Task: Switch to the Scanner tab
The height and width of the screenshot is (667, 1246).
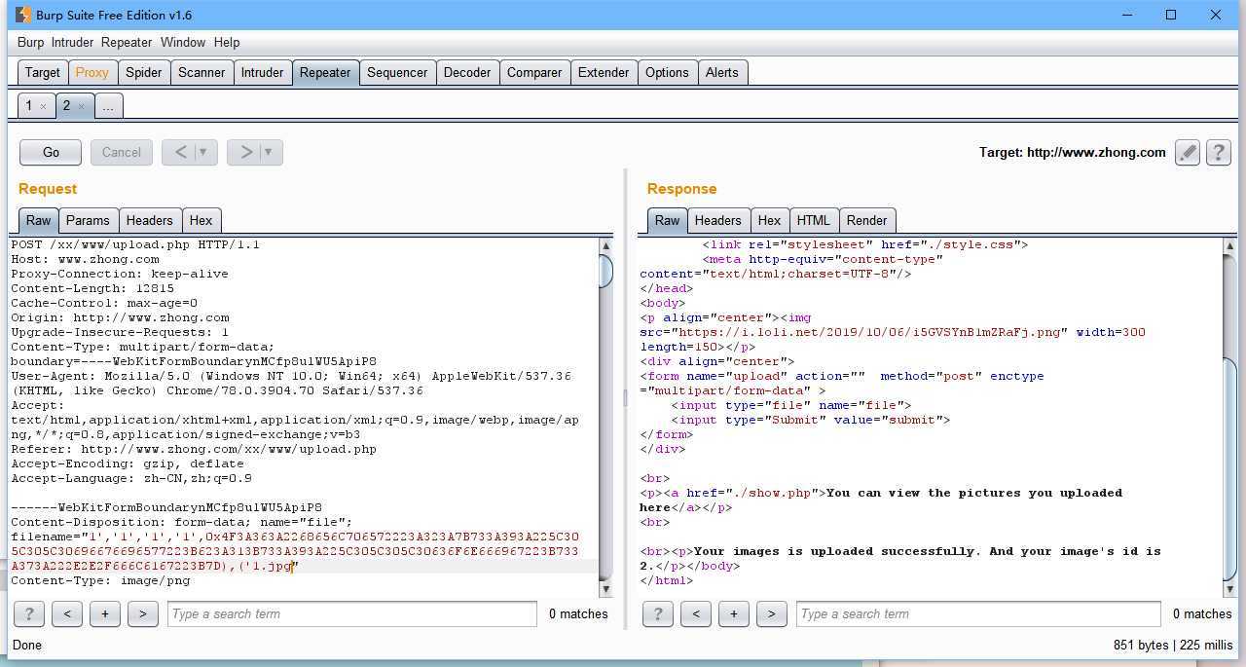Action: pos(202,72)
